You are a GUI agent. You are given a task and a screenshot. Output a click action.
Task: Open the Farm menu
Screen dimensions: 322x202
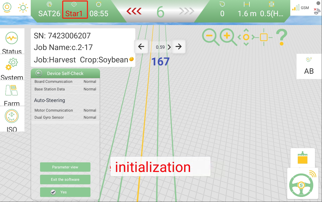[x=12, y=94]
